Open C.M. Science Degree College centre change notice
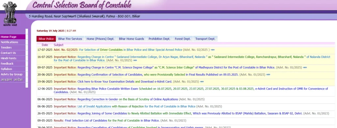 (x=176, y=68)
